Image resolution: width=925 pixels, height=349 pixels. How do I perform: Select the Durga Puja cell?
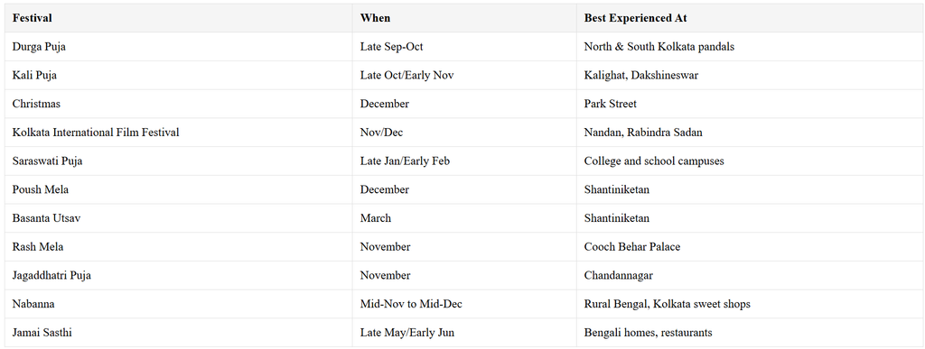(179, 47)
